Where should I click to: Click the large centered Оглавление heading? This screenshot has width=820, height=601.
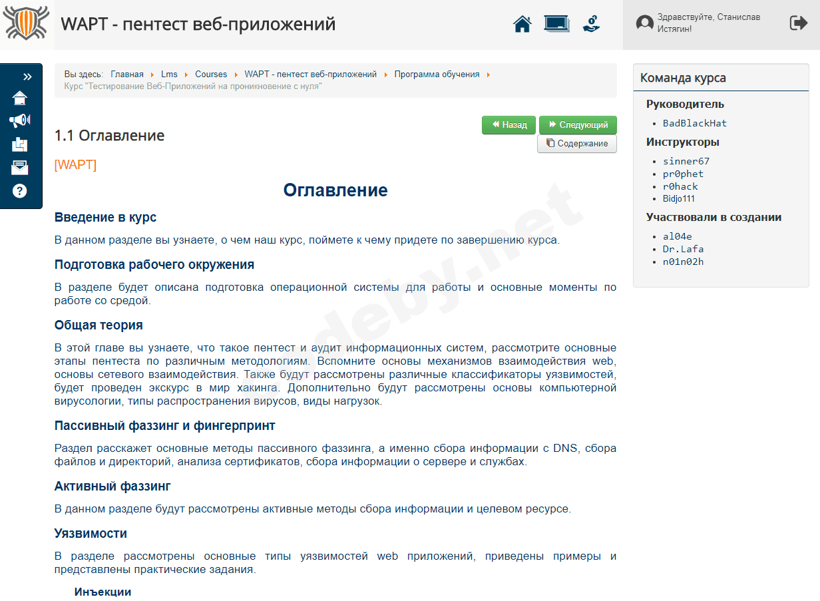335,190
